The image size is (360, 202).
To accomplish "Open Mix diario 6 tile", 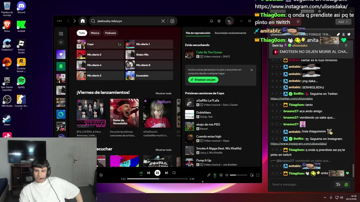I will click(x=149, y=65).
